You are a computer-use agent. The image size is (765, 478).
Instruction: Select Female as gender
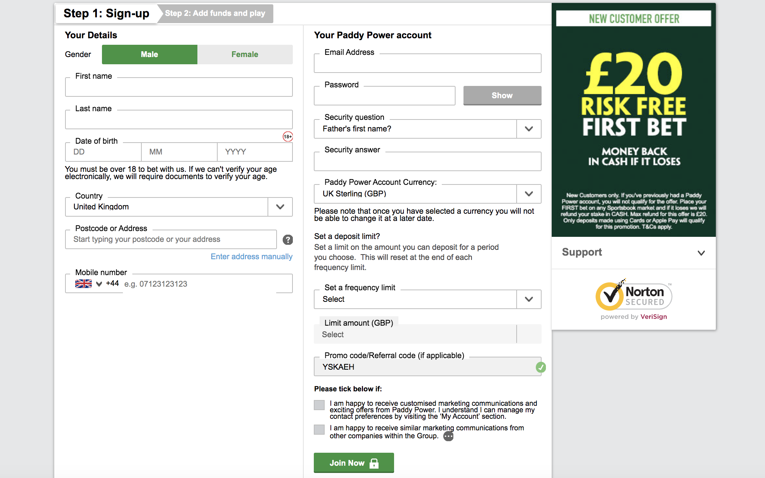pos(244,54)
